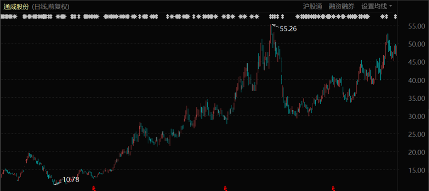
Task: Click the 10.78 lowest price label
Action: (x=71, y=180)
